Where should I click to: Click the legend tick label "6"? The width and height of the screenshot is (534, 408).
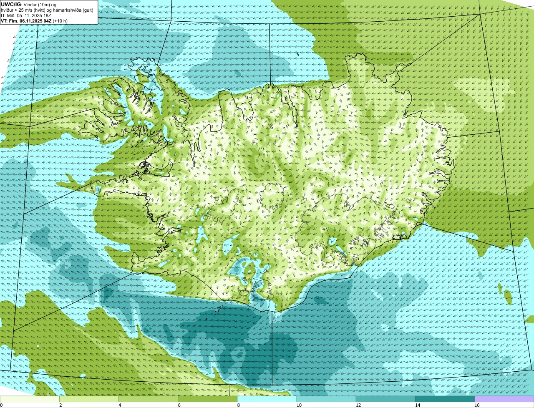(x=179, y=405)
